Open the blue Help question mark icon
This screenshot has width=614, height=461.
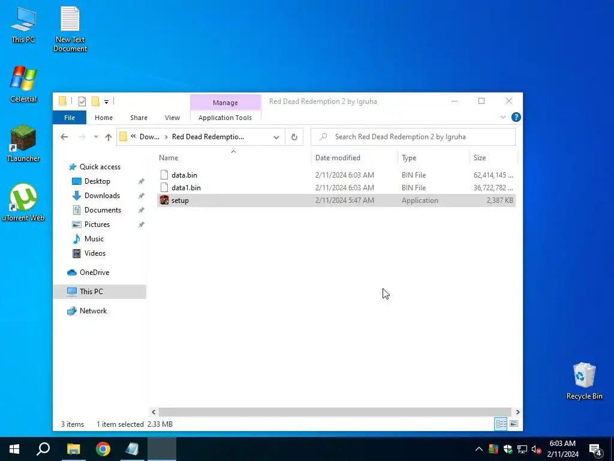click(516, 117)
